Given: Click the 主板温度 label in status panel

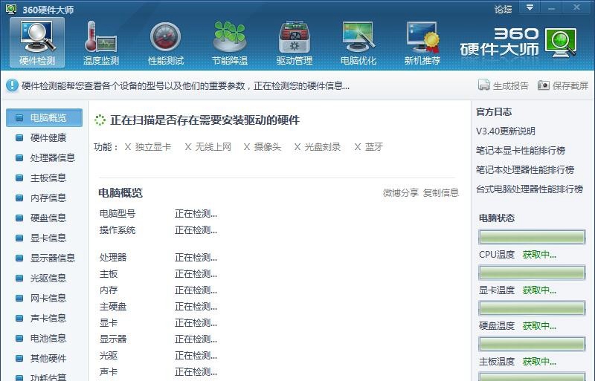Looking at the screenshot, I should tap(497, 362).
